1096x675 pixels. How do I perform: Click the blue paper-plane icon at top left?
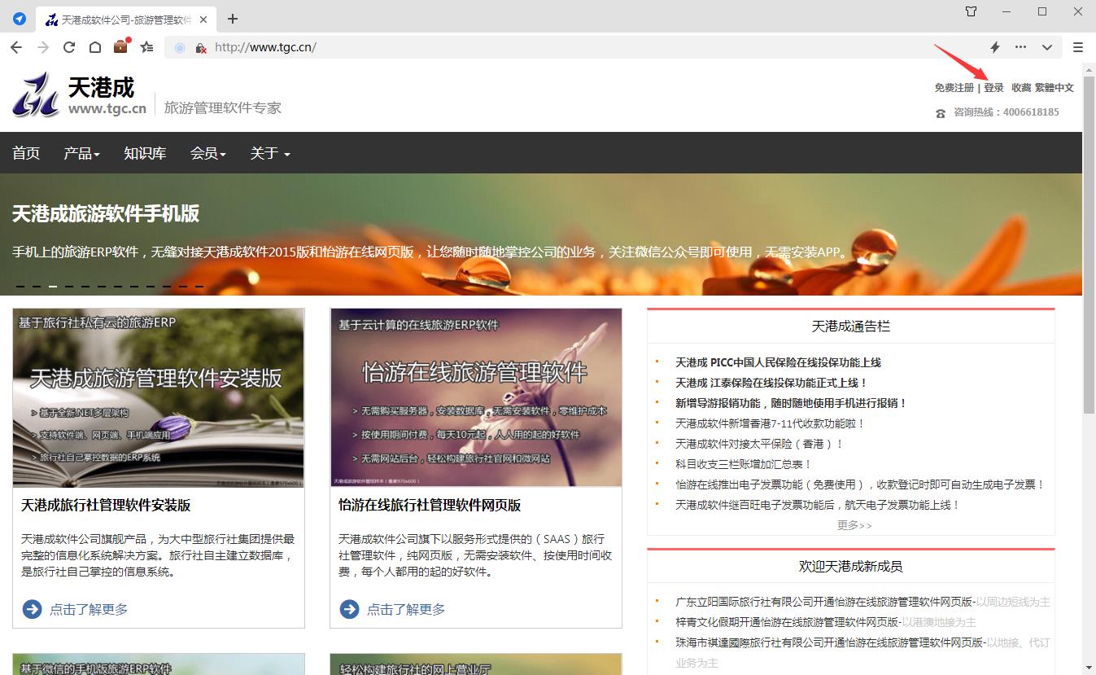(20, 19)
